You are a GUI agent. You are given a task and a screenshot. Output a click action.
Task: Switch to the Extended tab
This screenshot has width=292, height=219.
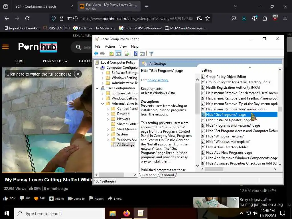pos(149,175)
